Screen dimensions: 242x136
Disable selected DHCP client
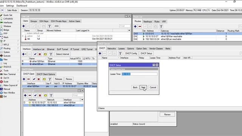[39, 79]
